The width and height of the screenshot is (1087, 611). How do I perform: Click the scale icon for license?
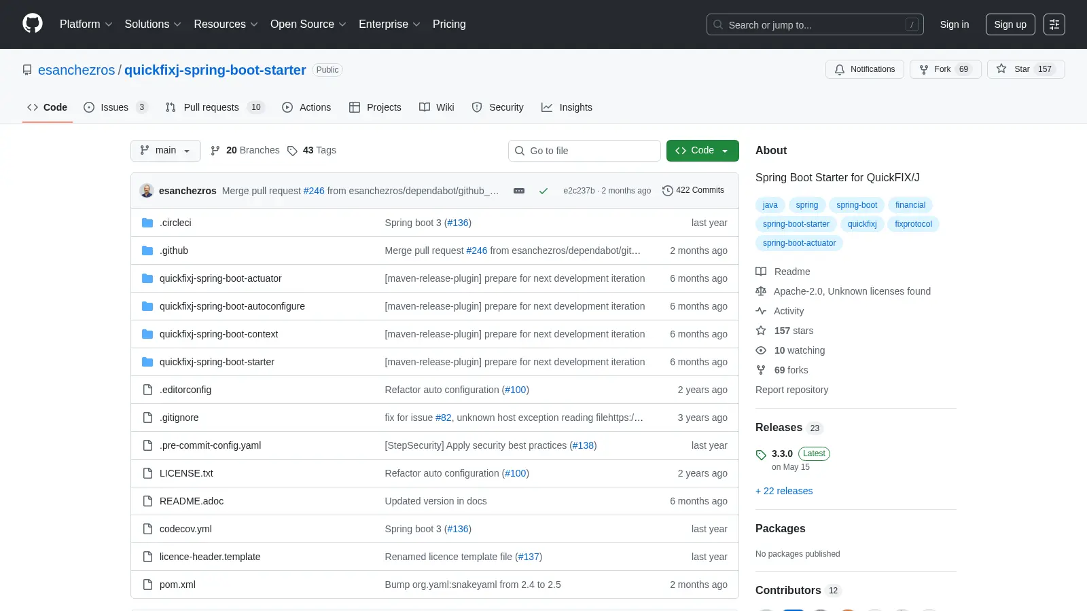click(x=761, y=291)
